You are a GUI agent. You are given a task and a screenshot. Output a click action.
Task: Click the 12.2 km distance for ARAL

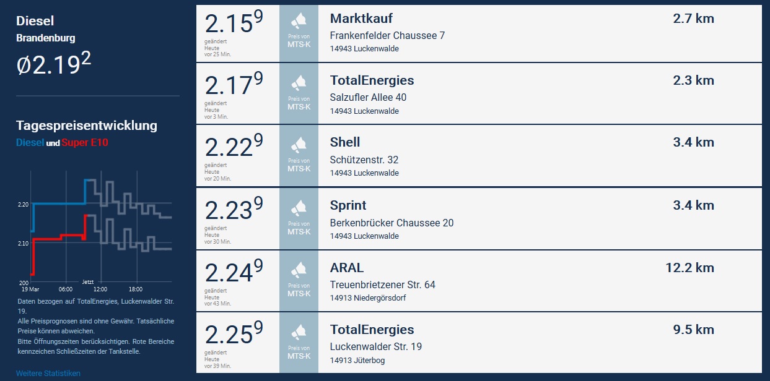coord(689,268)
